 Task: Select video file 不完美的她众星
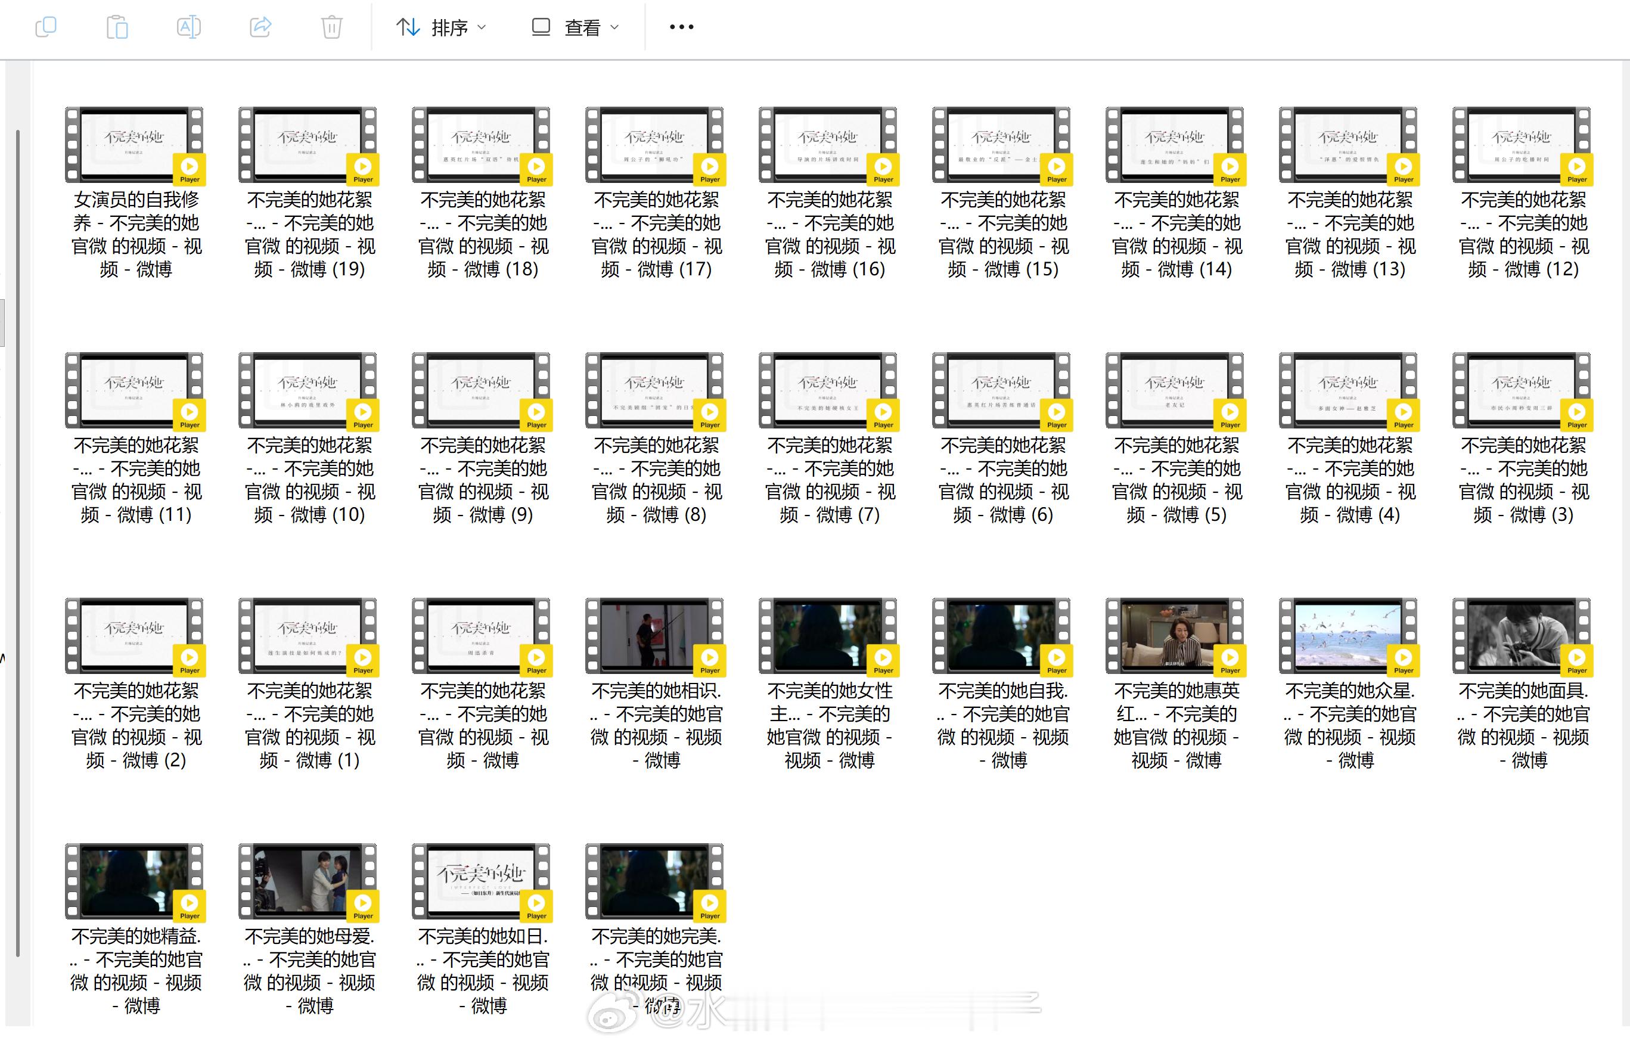pos(1349,685)
